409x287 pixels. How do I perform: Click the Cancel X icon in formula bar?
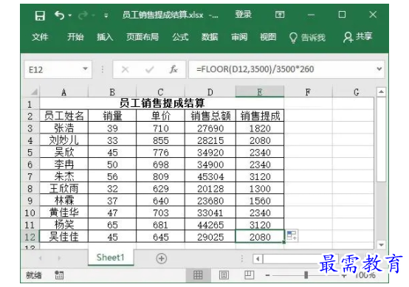coord(126,69)
